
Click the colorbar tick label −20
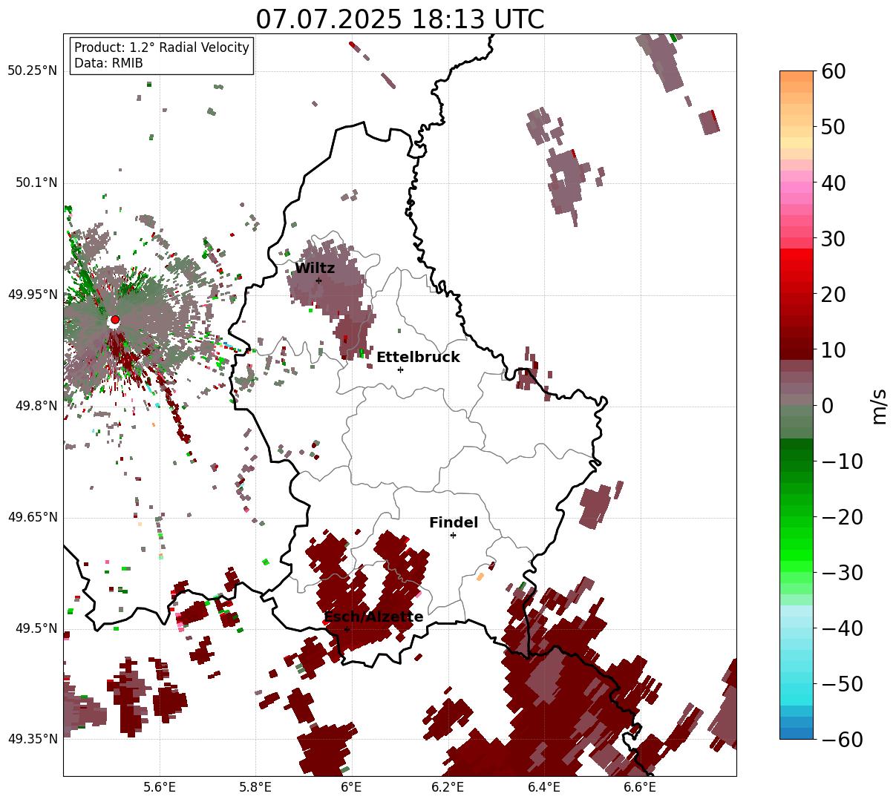click(x=842, y=517)
